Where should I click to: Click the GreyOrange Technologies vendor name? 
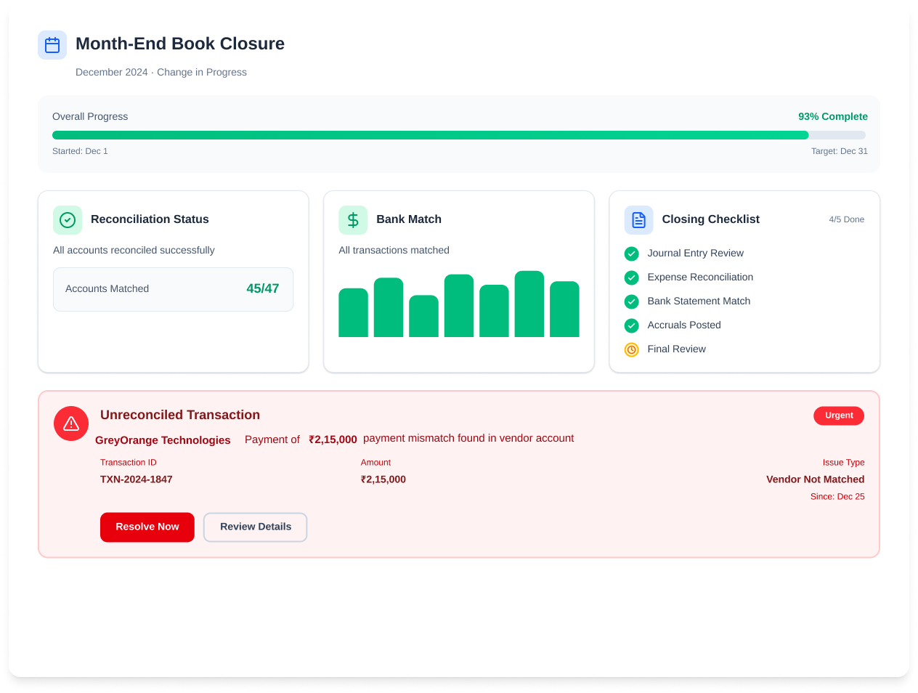163,440
